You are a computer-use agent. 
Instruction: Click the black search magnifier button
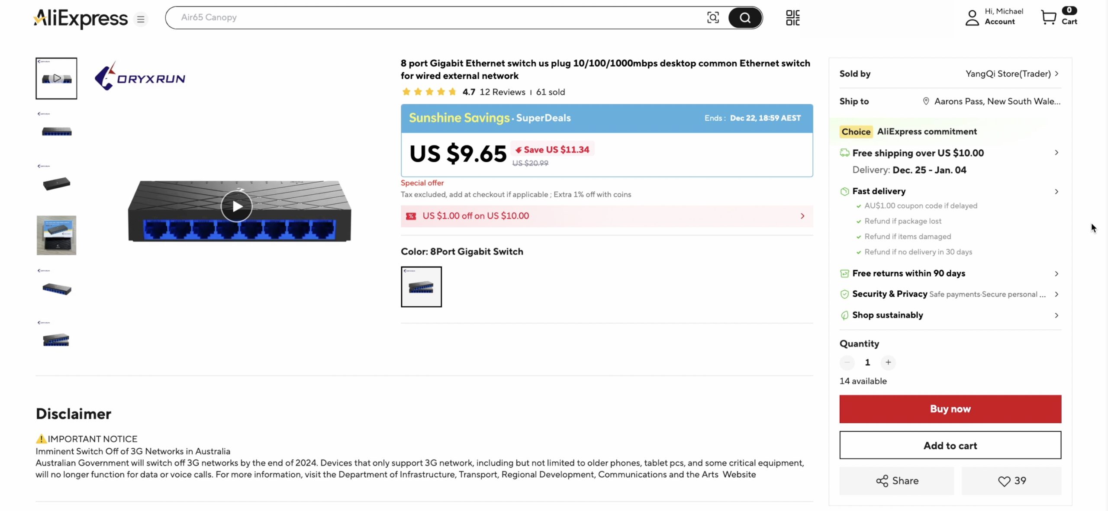point(745,18)
